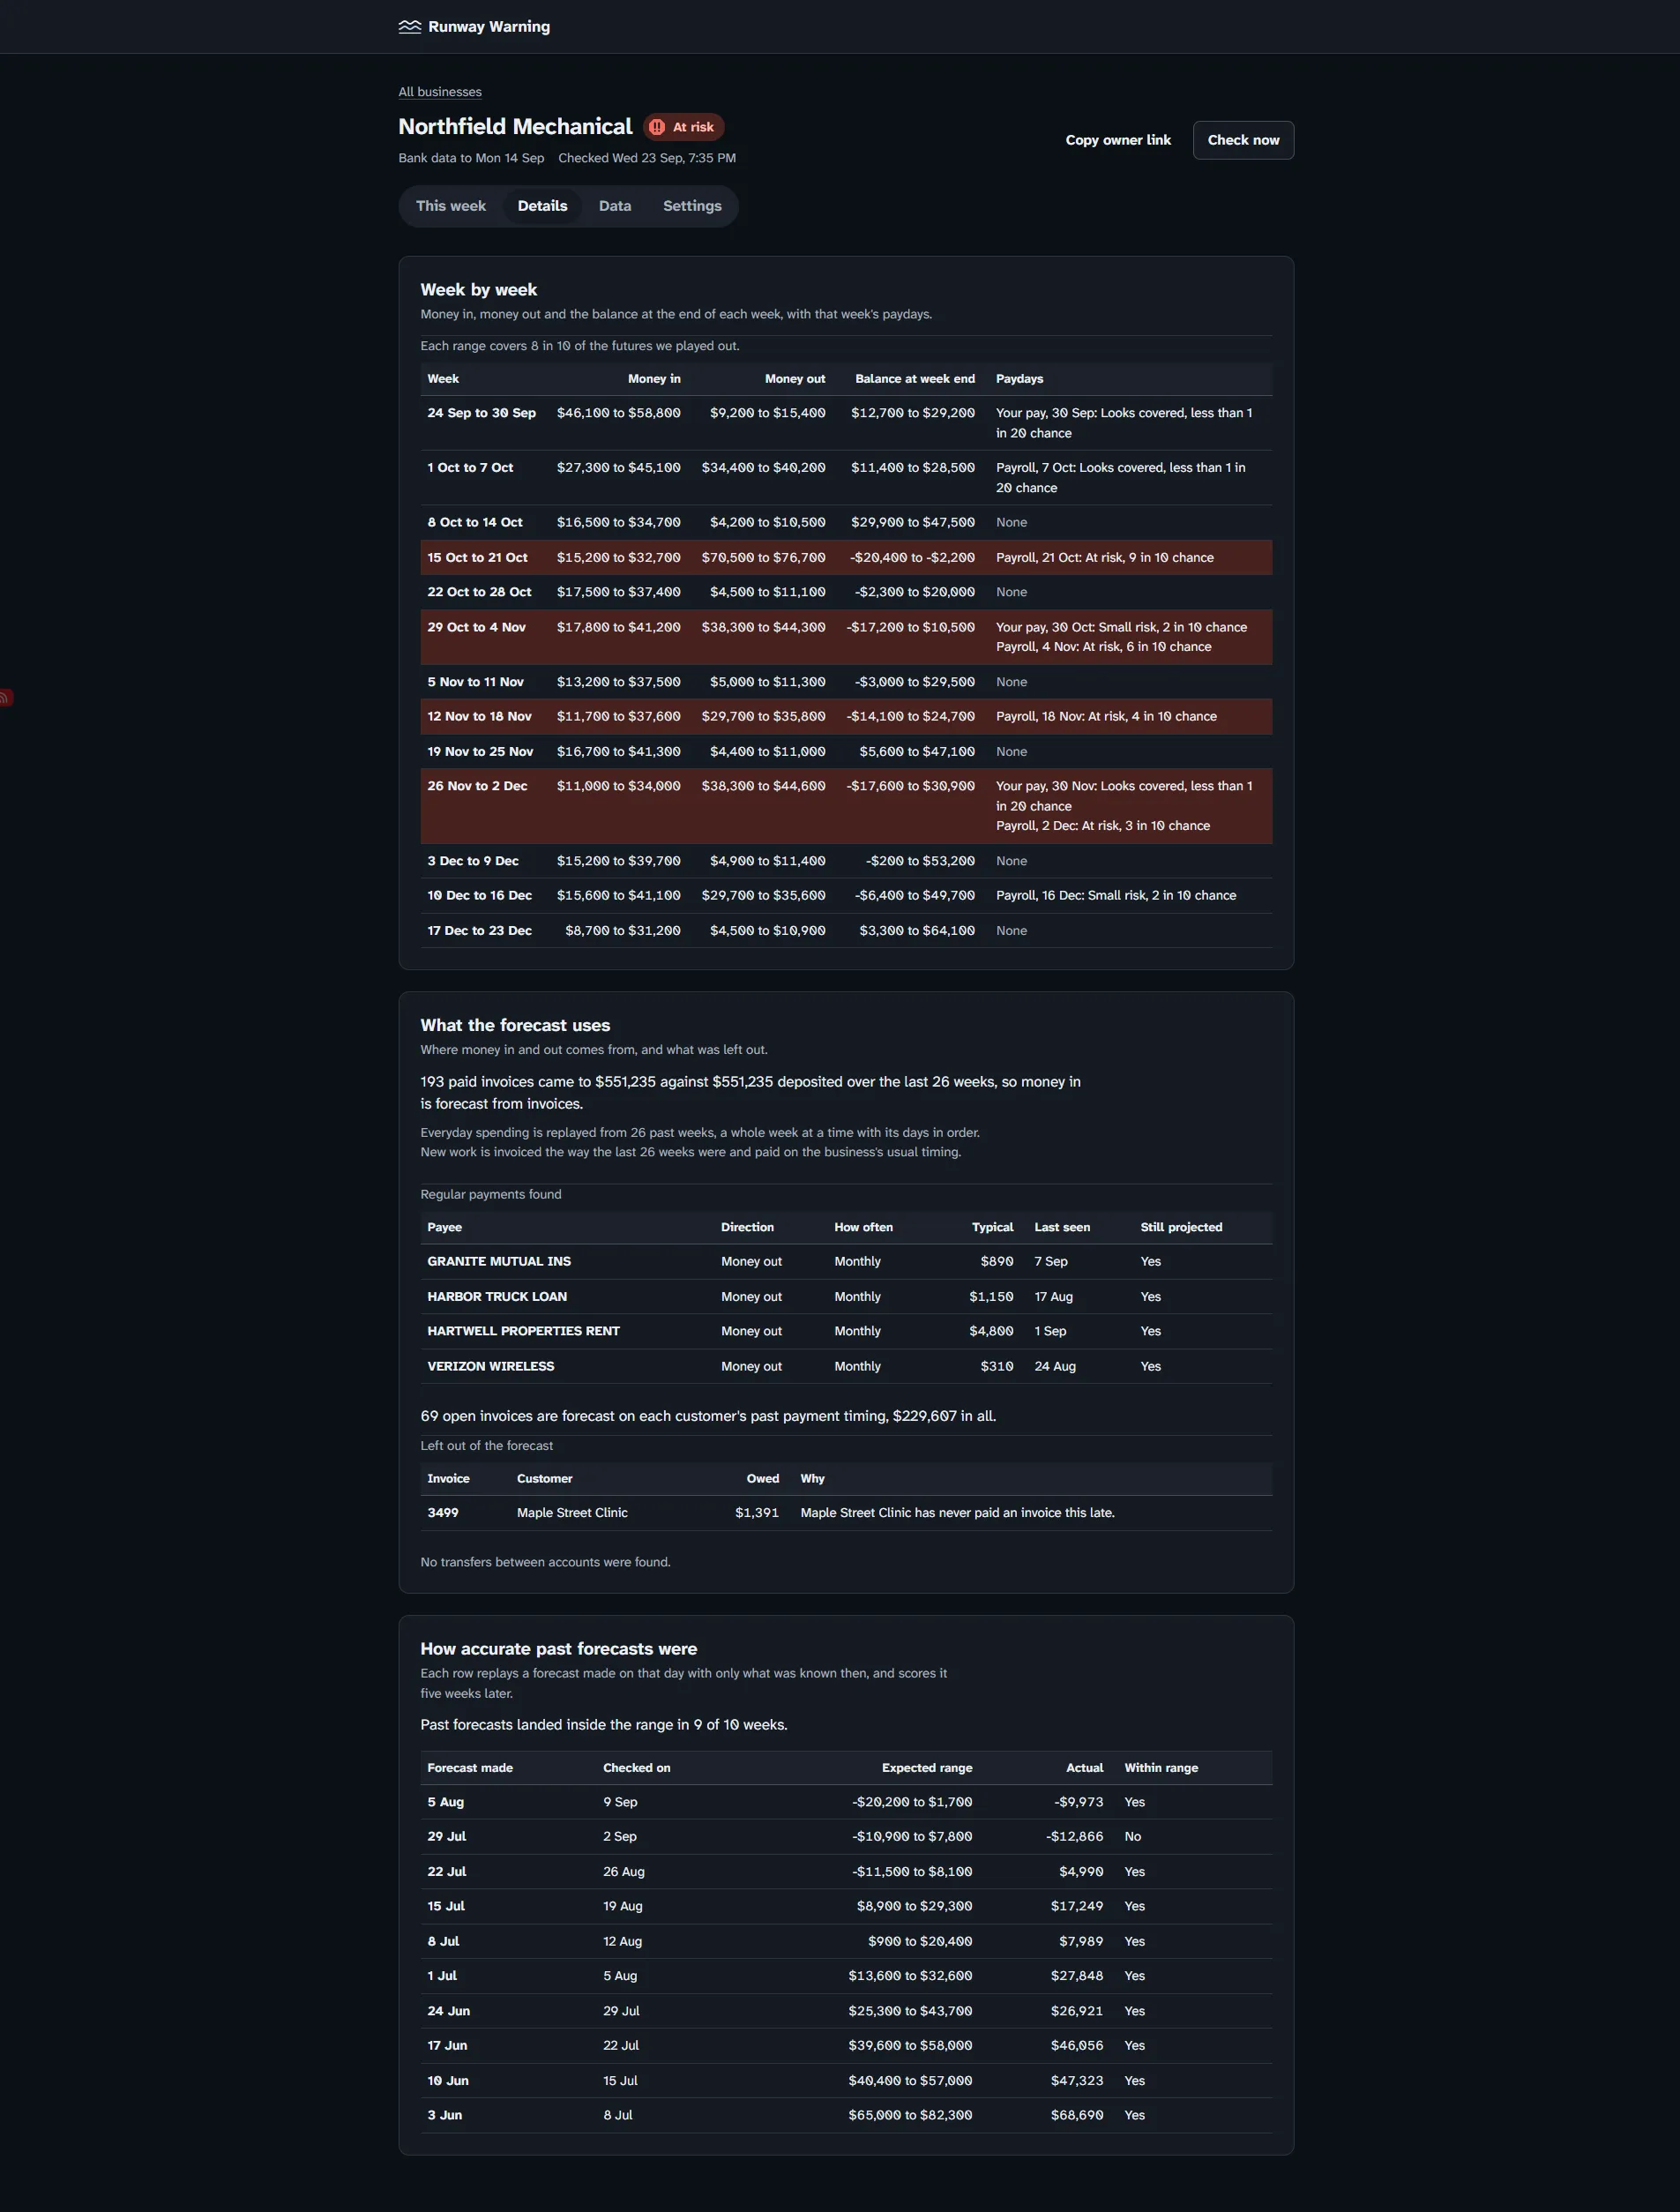Click the Paydays column header
1680x2212 pixels.
[x=1019, y=379]
